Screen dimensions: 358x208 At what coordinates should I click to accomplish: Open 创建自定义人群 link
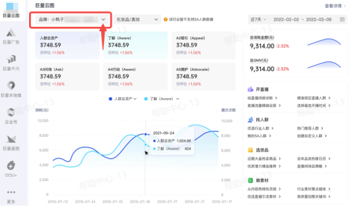click(x=312, y=136)
